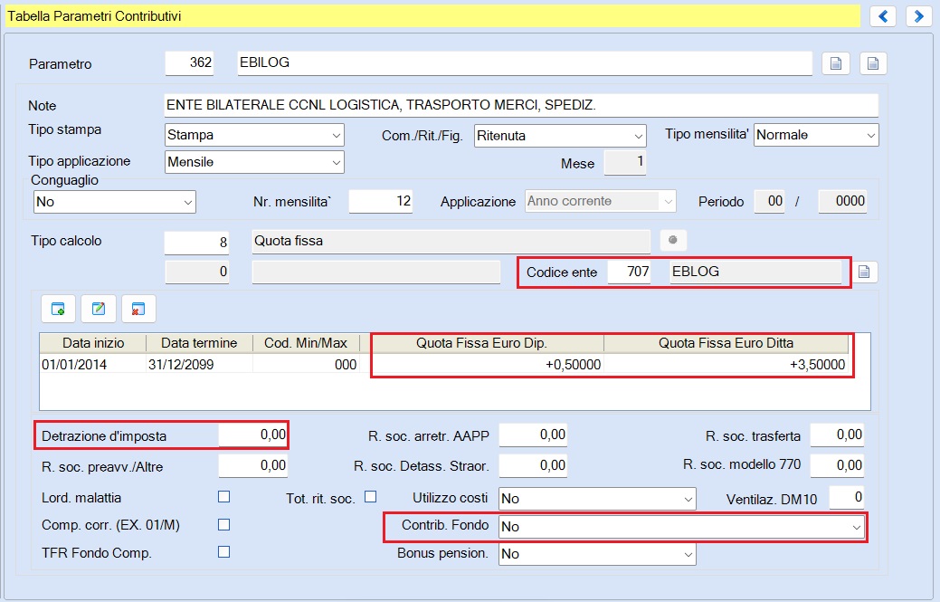Click the Note text field

521,106
